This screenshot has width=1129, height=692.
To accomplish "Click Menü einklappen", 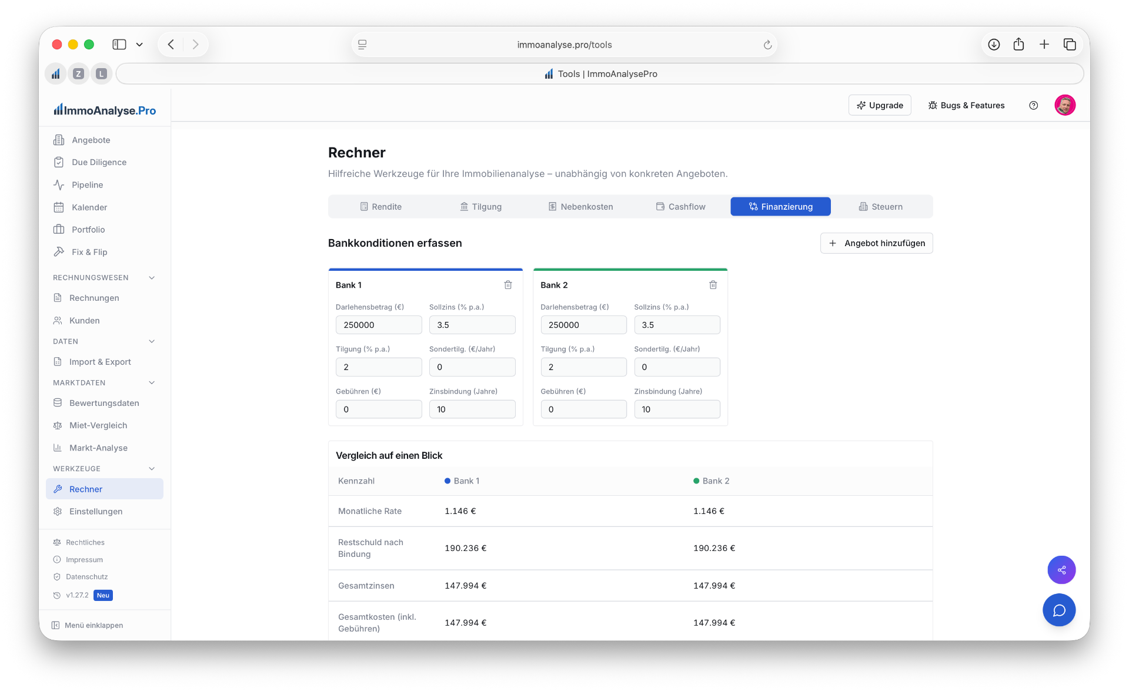I will click(x=88, y=625).
